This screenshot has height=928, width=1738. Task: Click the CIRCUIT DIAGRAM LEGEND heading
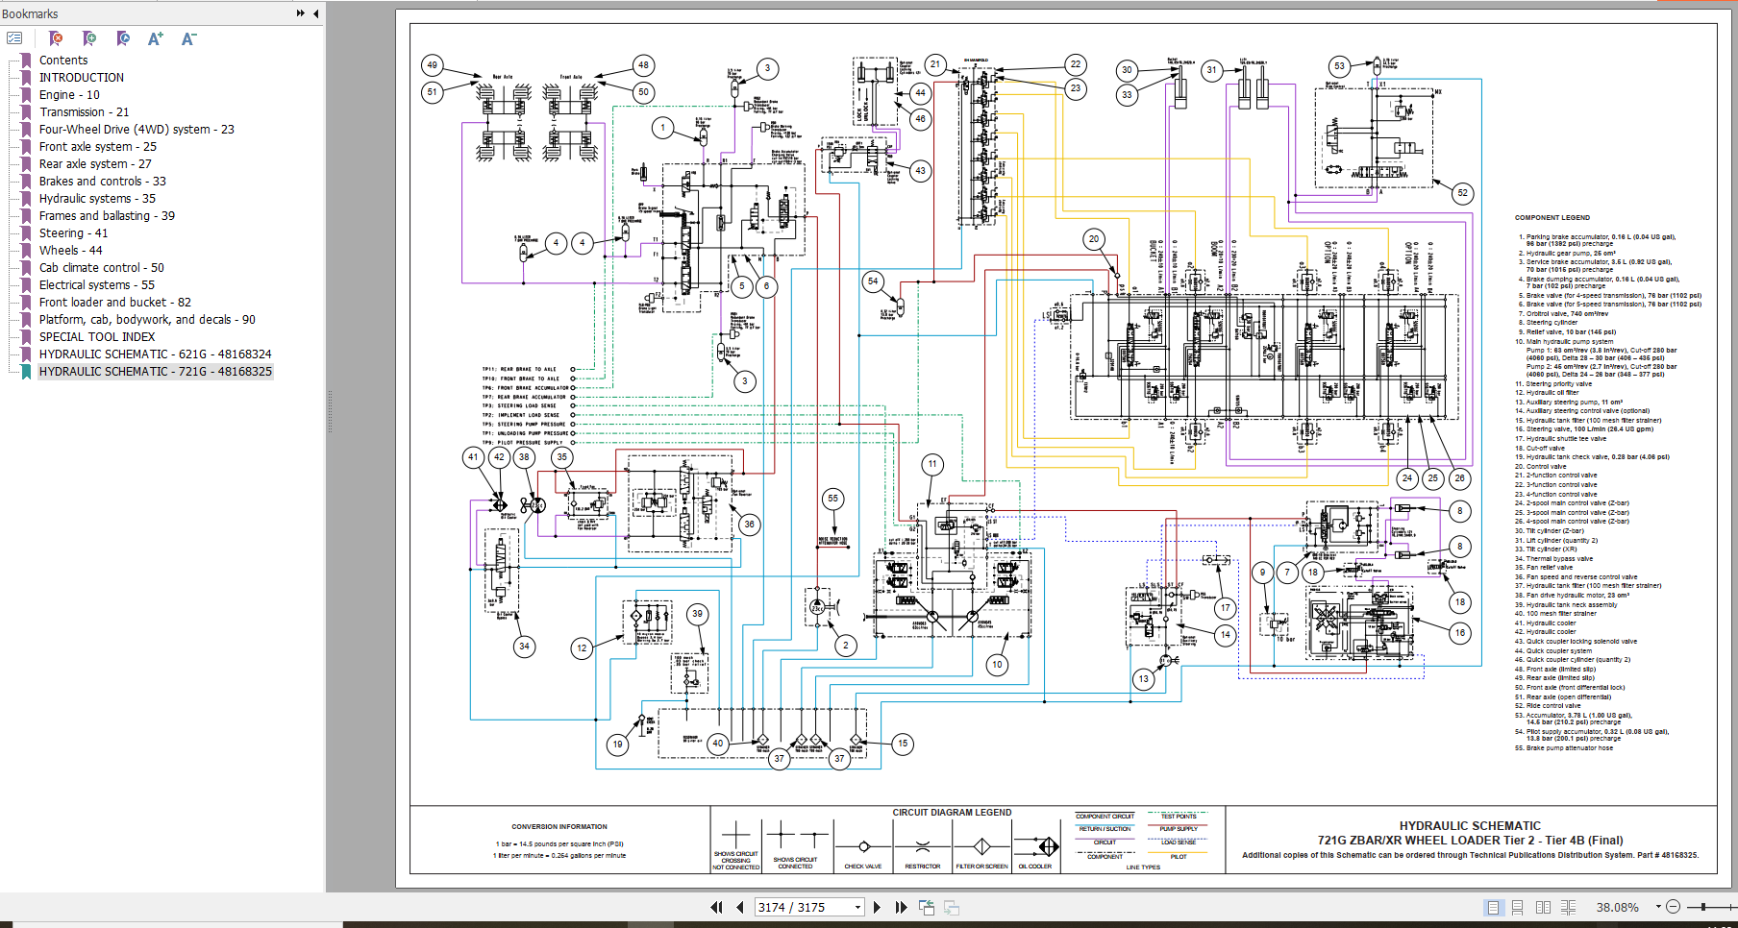click(952, 813)
